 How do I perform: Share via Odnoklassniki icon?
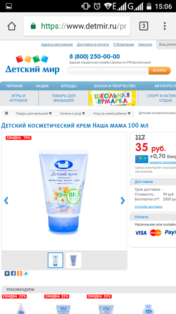click(x=20, y=273)
